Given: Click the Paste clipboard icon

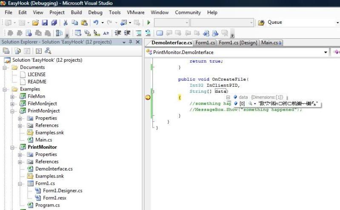Looking at the screenshot, I should click(84, 23).
